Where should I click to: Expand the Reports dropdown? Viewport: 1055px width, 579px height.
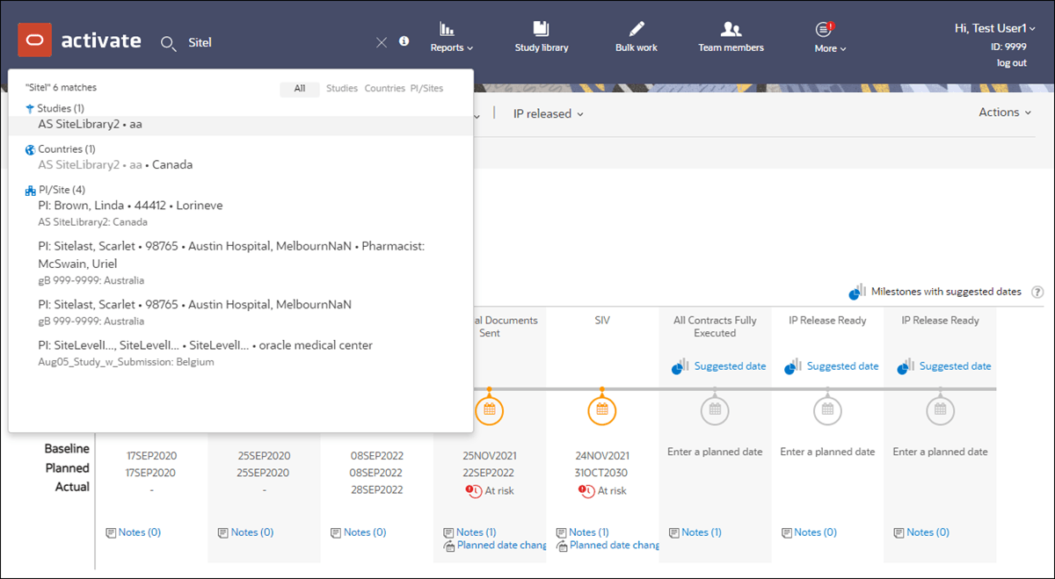[x=452, y=47]
